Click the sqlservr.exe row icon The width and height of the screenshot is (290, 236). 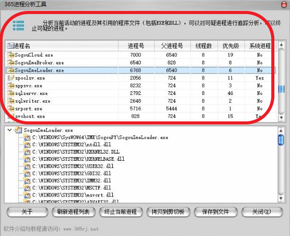click(11, 93)
